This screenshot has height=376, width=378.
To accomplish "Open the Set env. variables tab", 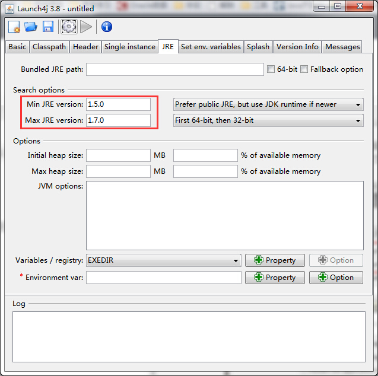I will point(211,47).
